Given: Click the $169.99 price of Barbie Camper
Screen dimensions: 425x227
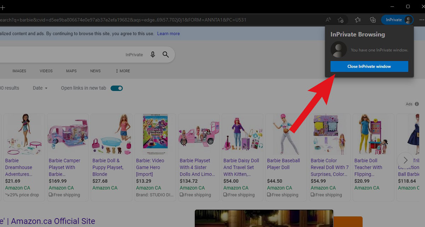Looking at the screenshot, I should point(57,181).
